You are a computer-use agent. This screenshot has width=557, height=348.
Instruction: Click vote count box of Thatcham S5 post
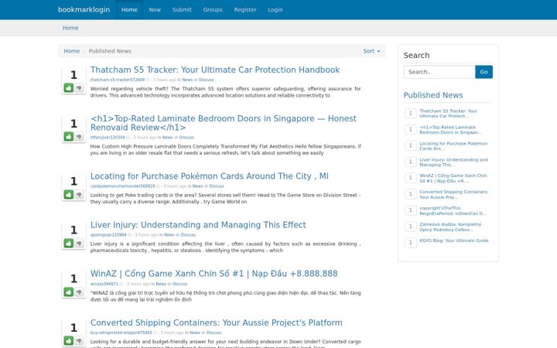point(73,75)
